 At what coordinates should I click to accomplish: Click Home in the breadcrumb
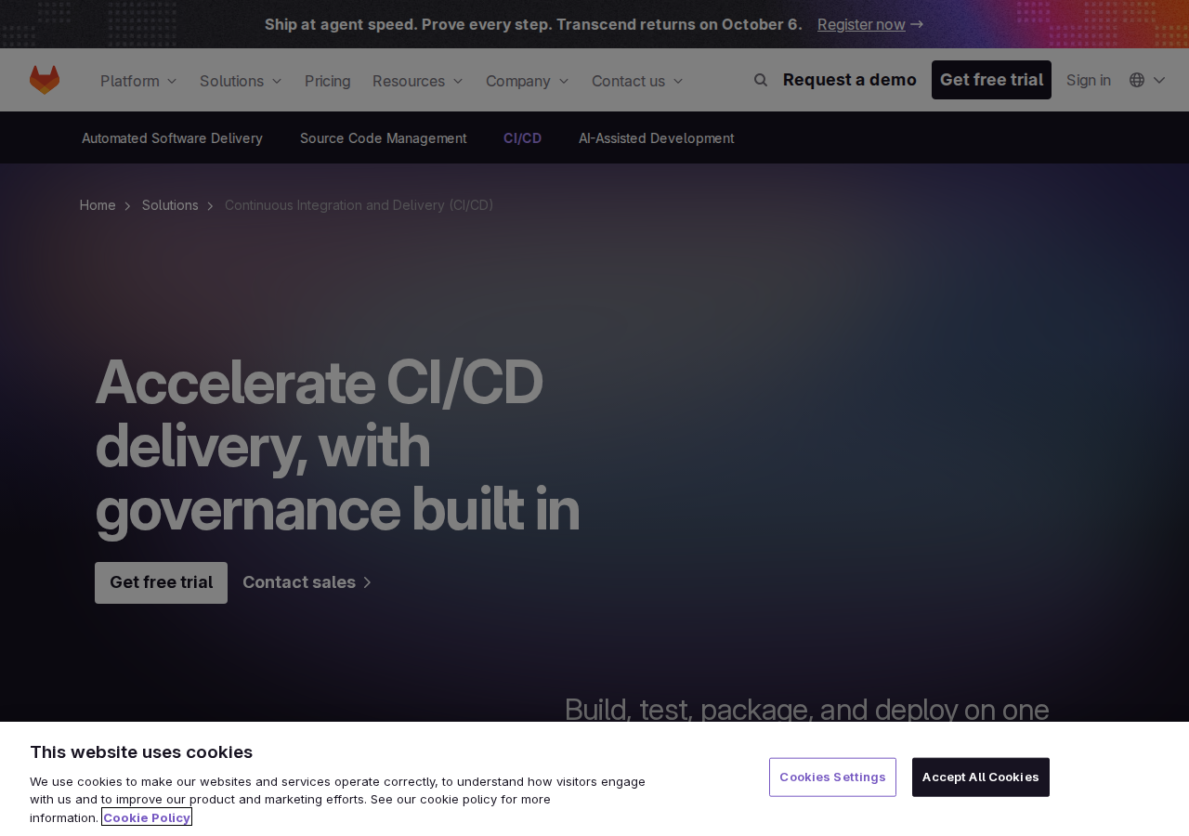[x=98, y=205]
